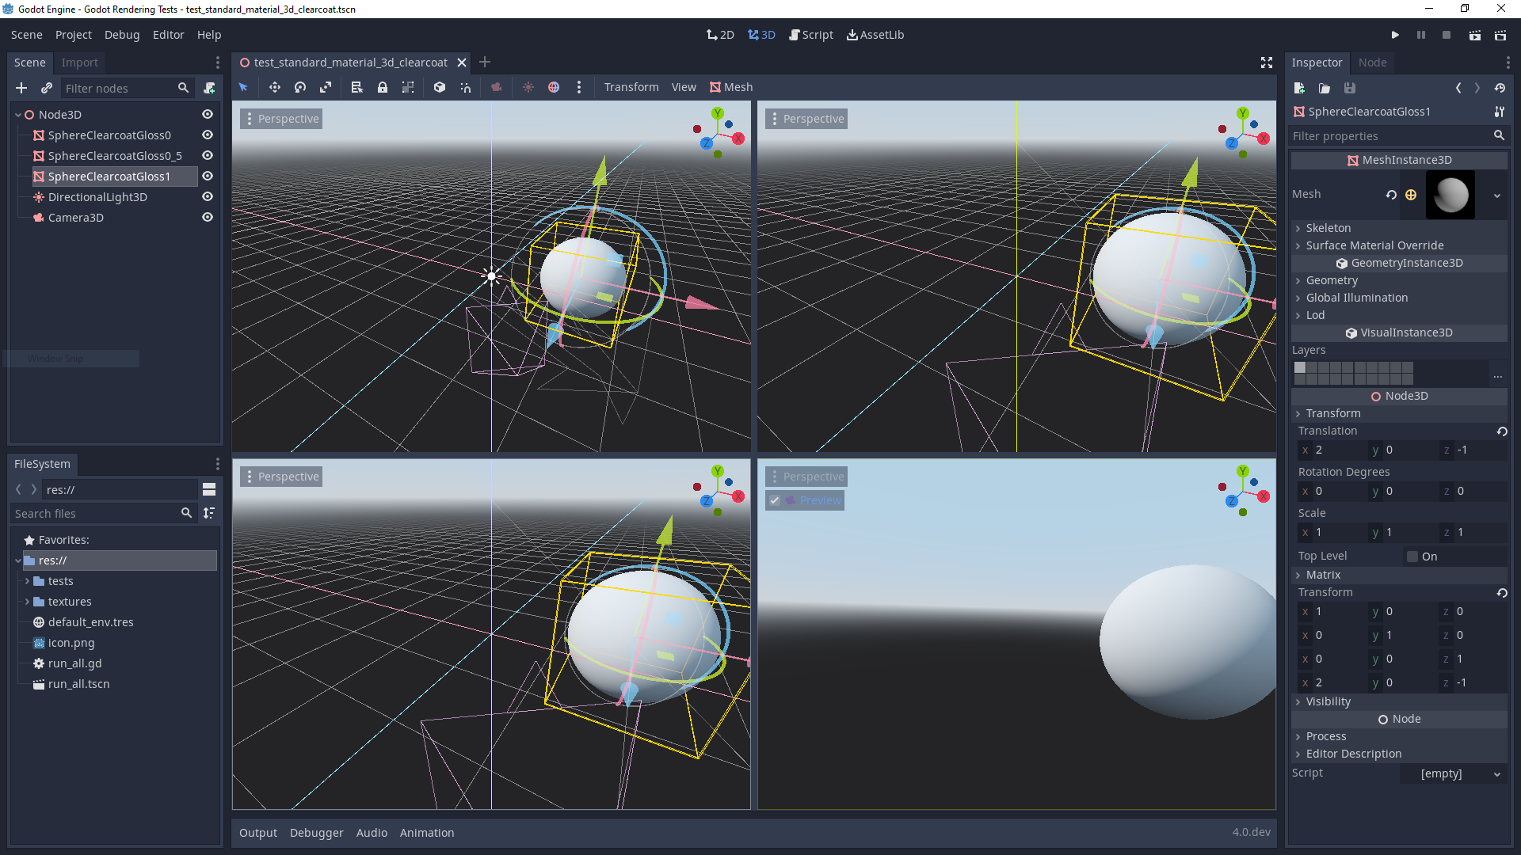Hide the DirectionalLight3D node with its eye icon
Viewport: 1521px width, 855px height.
(207, 196)
